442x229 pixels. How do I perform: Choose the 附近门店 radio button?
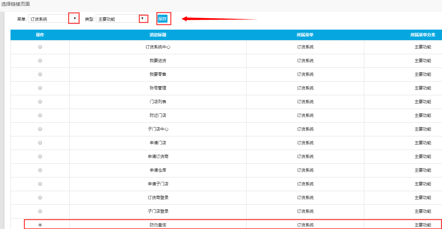pyautogui.click(x=40, y=115)
